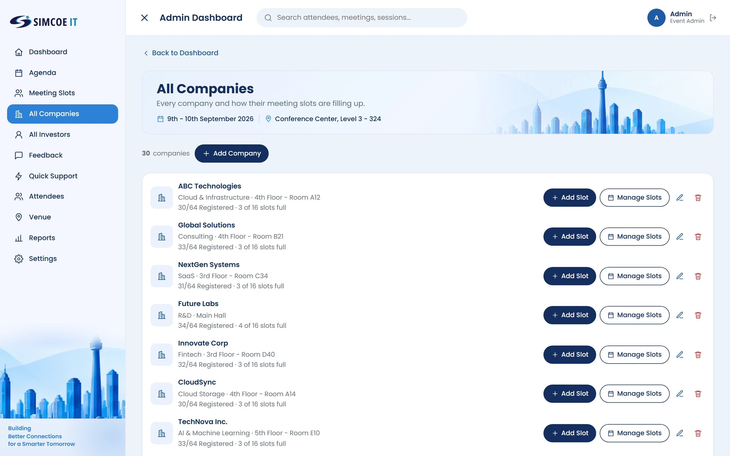Go to Agenda in sidebar

pyautogui.click(x=62, y=73)
